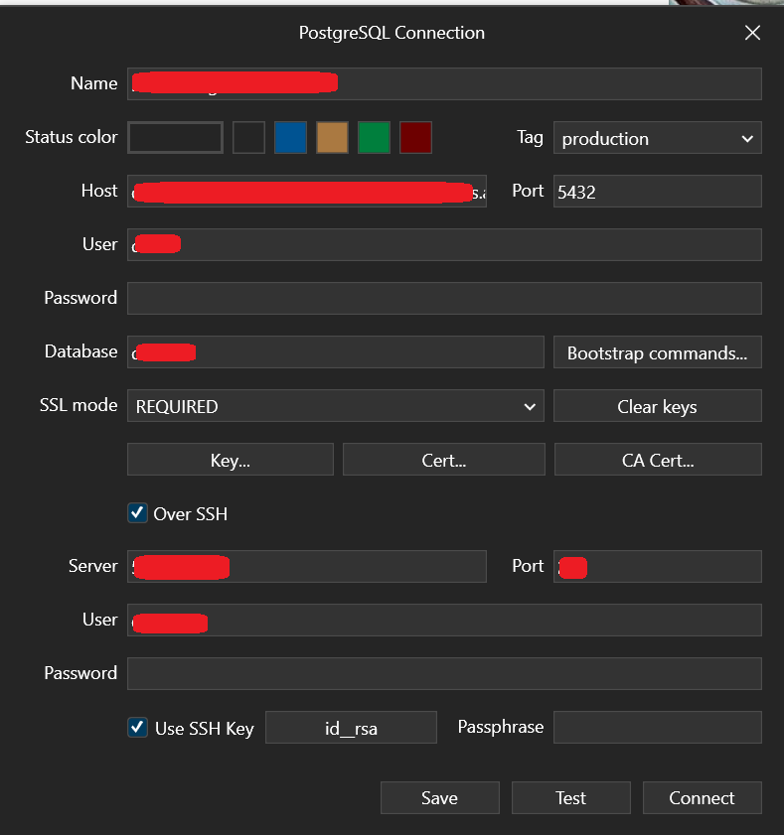Click the database Password input field
The width and height of the screenshot is (784, 835).
(444, 298)
